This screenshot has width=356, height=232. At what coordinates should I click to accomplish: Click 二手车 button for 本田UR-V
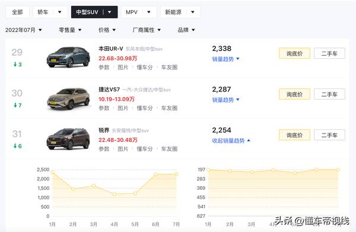pyautogui.click(x=329, y=53)
